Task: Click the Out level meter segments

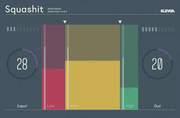Action: (157, 29)
